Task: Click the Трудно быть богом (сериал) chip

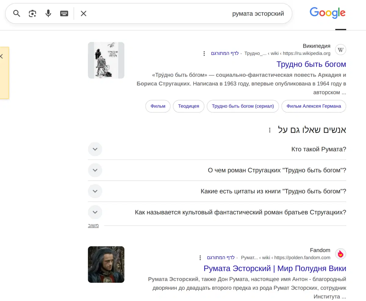Action: coord(243,106)
